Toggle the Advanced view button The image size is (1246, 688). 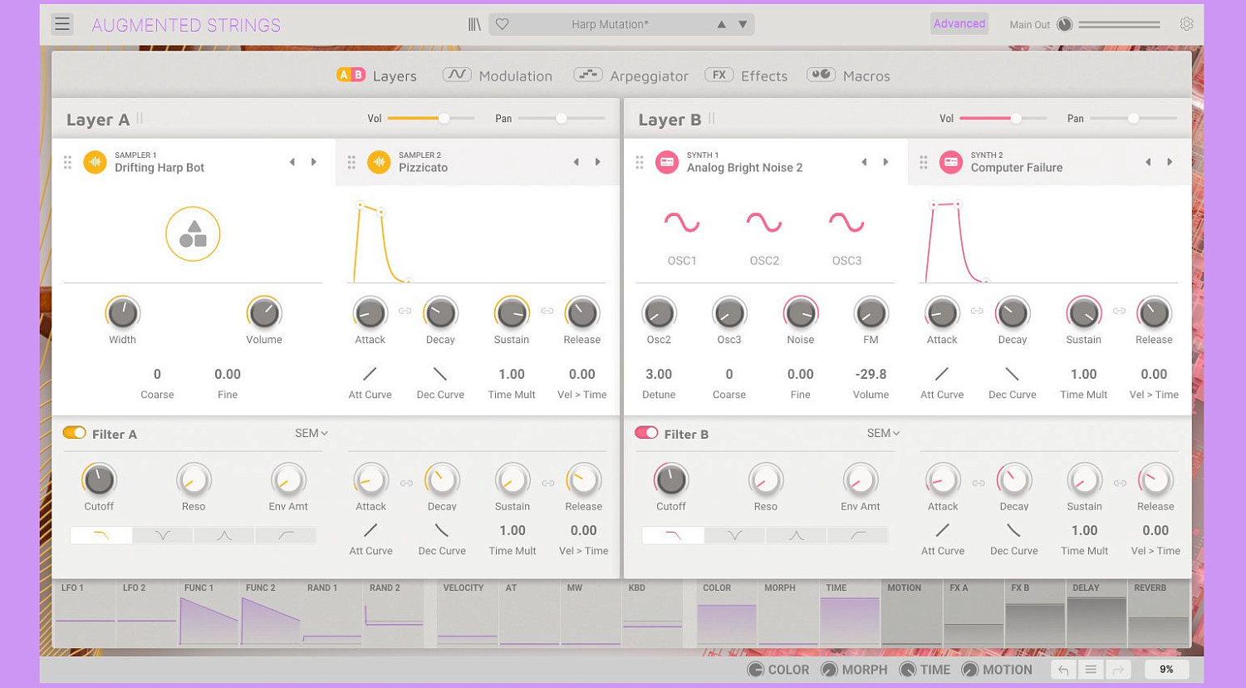tap(959, 24)
